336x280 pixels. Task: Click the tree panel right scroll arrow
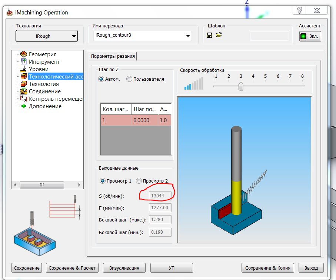click(79, 185)
